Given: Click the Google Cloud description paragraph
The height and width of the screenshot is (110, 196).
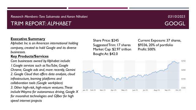Looking at the screenshot, I should [x=43, y=79].
